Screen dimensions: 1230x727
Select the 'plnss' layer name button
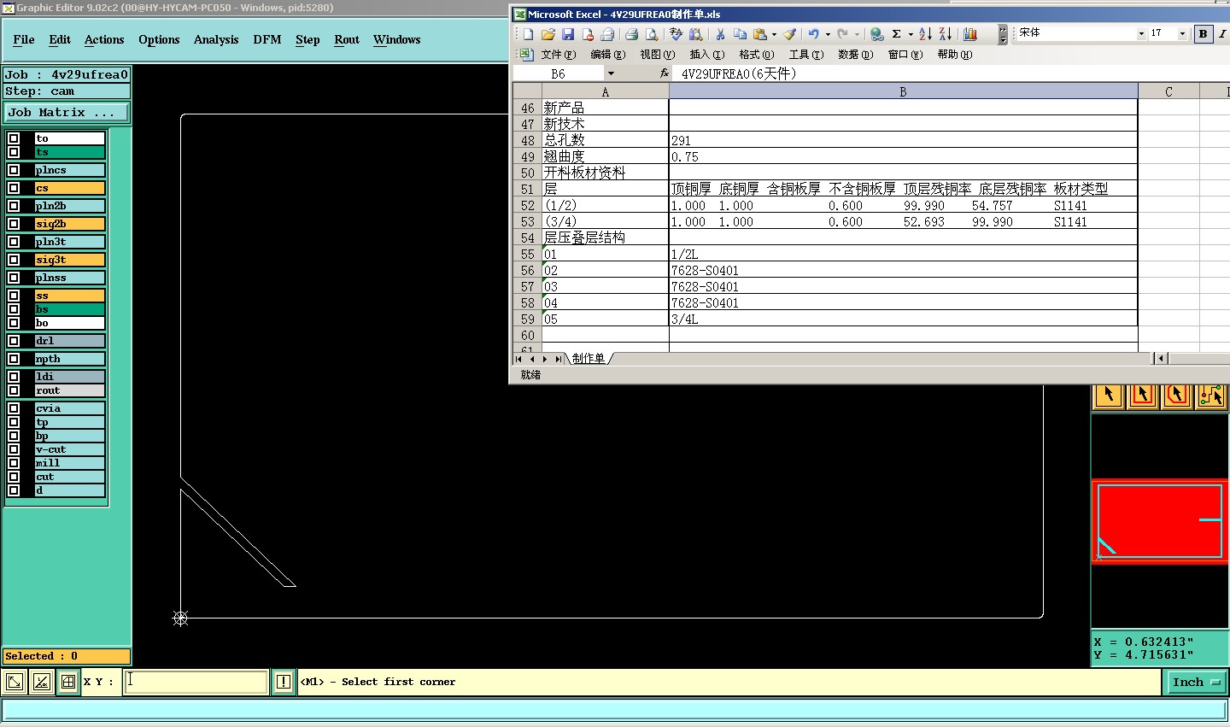point(69,278)
